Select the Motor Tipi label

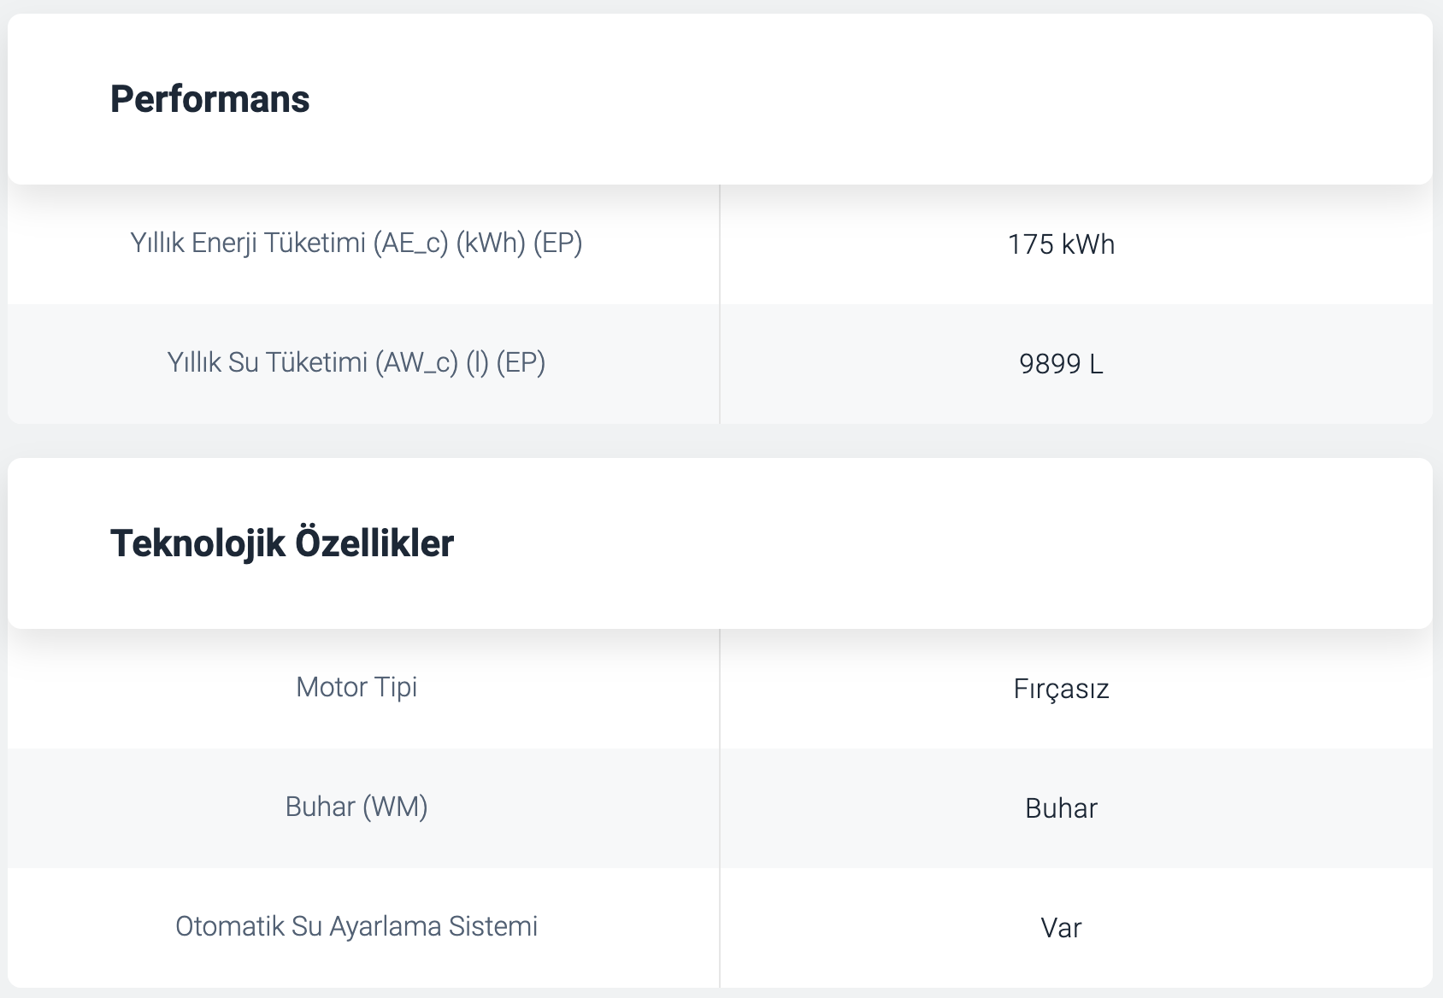pyautogui.click(x=356, y=687)
